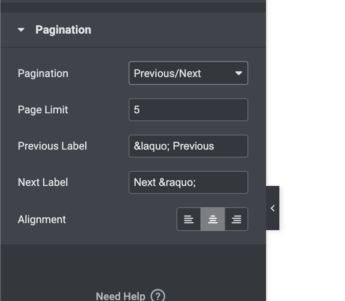Click the Page Limit label text

pos(43,110)
